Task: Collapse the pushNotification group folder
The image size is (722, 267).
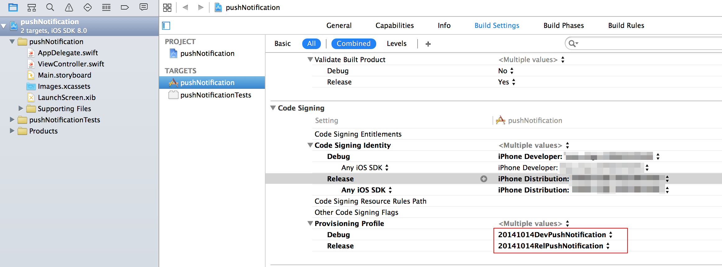Action: (12, 41)
